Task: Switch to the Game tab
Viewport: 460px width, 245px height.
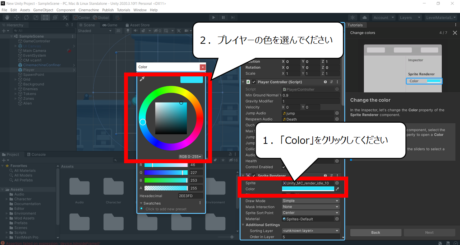Action: (x=110, y=25)
